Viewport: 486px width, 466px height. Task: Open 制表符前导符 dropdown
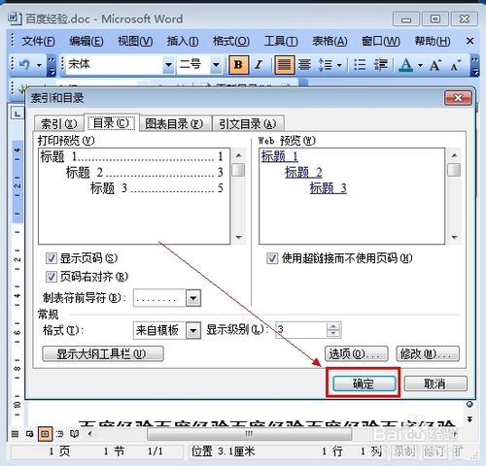pyautogui.click(x=193, y=298)
